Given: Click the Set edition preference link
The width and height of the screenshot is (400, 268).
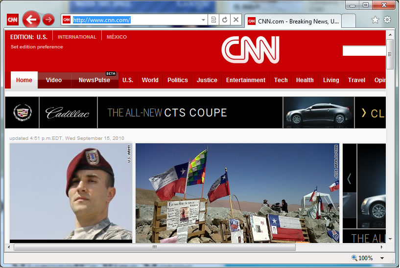Looking at the screenshot, I should [x=37, y=47].
